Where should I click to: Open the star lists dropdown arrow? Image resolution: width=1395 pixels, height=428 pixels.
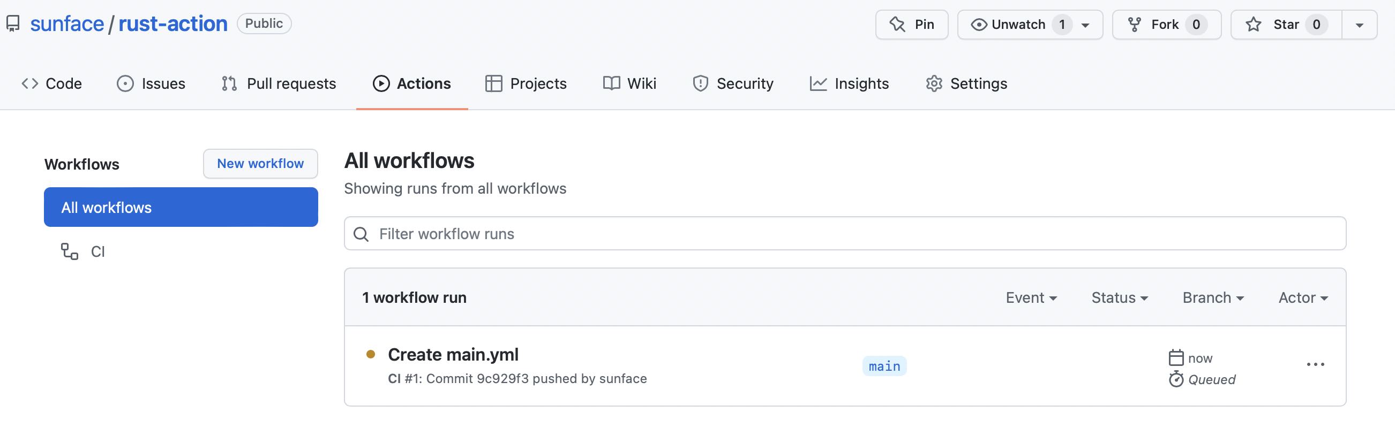(1359, 25)
